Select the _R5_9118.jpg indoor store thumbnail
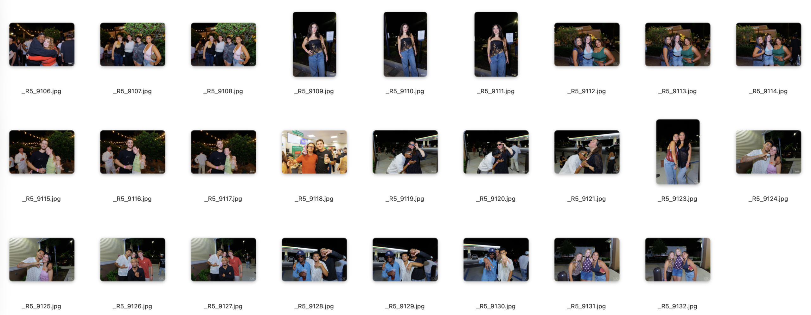Image resolution: width=811 pixels, height=315 pixels. (x=315, y=152)
